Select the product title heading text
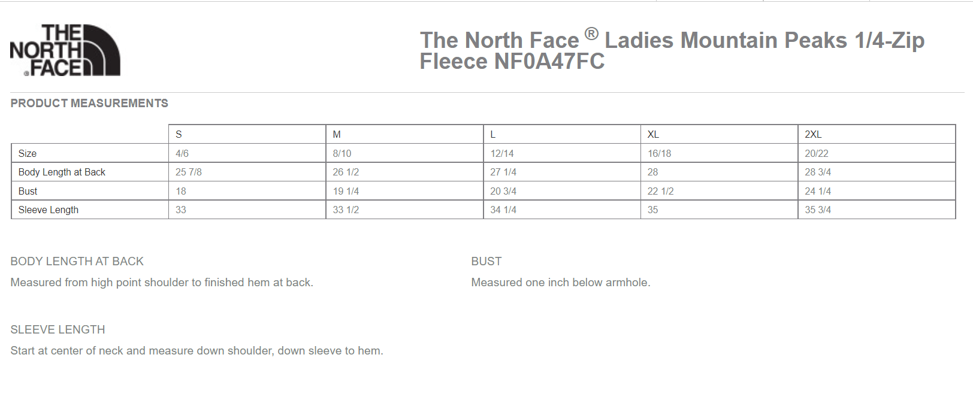The height and width of the screenshot is (397, 973). click(672, 50)
